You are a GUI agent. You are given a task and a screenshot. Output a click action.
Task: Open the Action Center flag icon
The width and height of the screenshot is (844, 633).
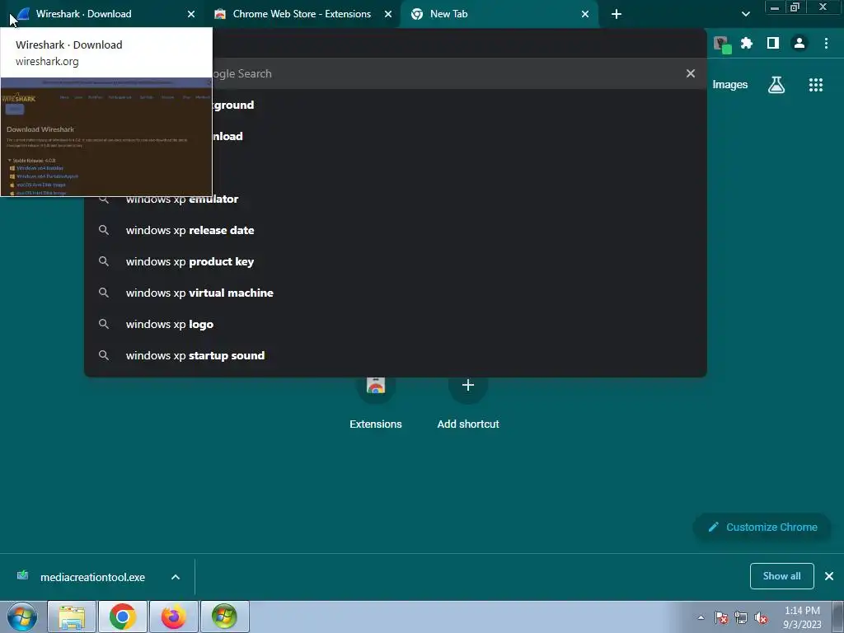(721, 617)
